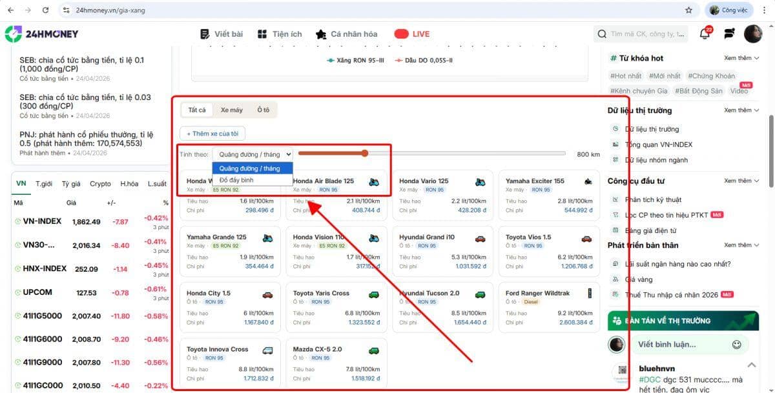Image resolution: width=775 pixels, height=393 pixels.
Task: Open the user avatar menu
Action: point(753,34)
